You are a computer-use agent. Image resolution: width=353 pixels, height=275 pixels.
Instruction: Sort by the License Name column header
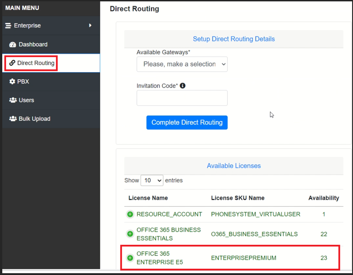tap(148, 198)
